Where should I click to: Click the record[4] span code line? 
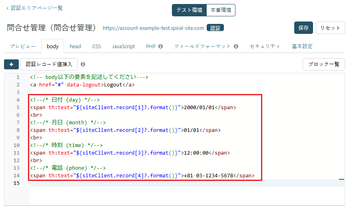point(142,176)
